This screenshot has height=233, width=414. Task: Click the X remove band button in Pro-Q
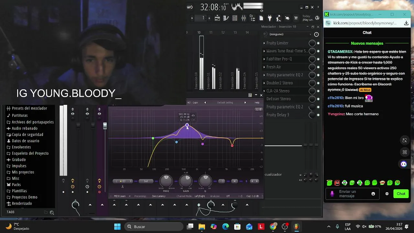pos(234,181)
